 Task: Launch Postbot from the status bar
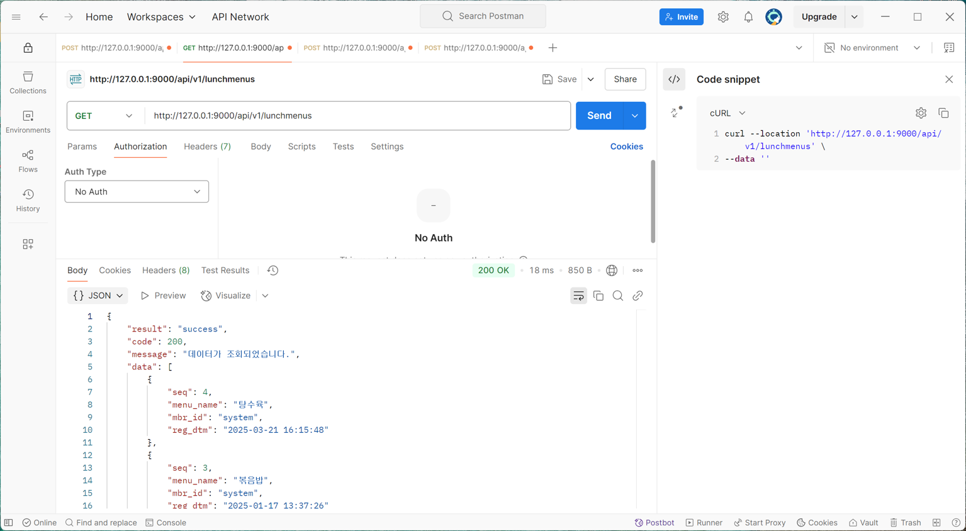pos(654,523)
